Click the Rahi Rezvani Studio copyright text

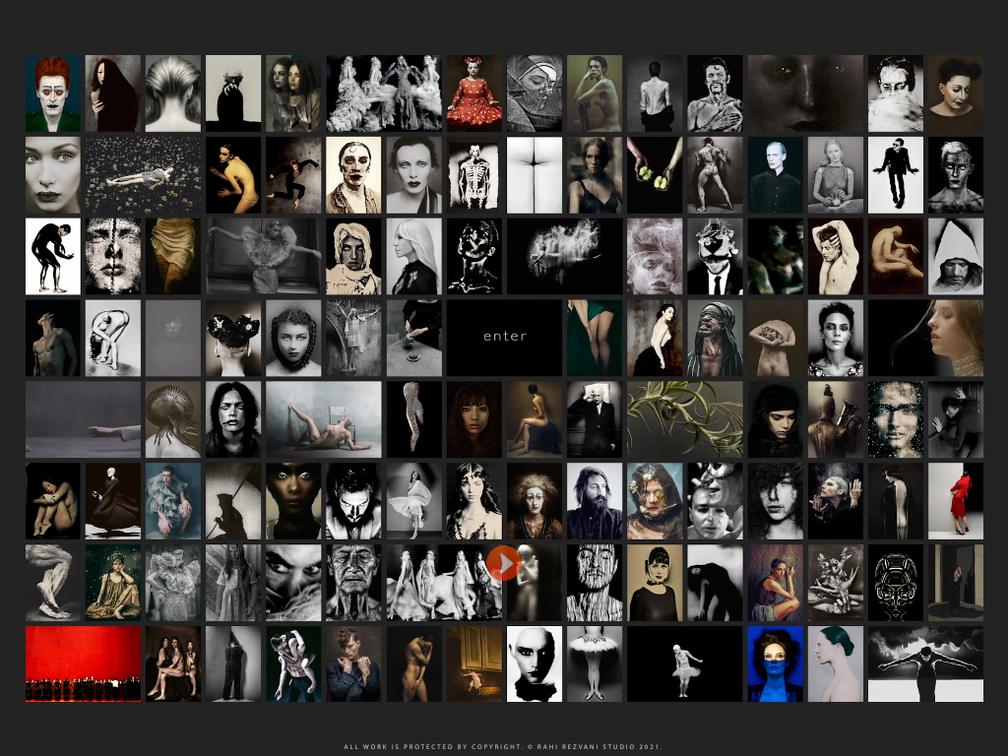pos(503,747)
